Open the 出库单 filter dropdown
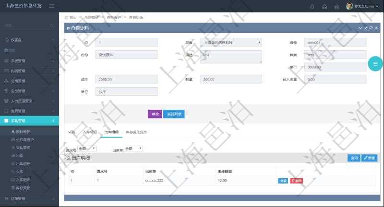 133,149
